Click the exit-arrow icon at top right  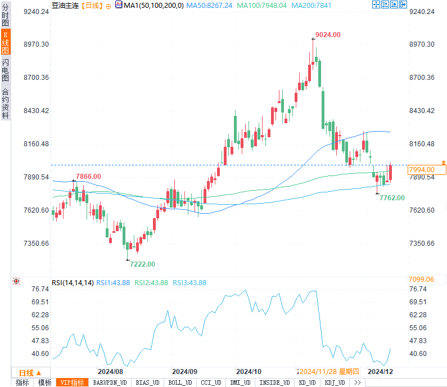coord(403,4)
